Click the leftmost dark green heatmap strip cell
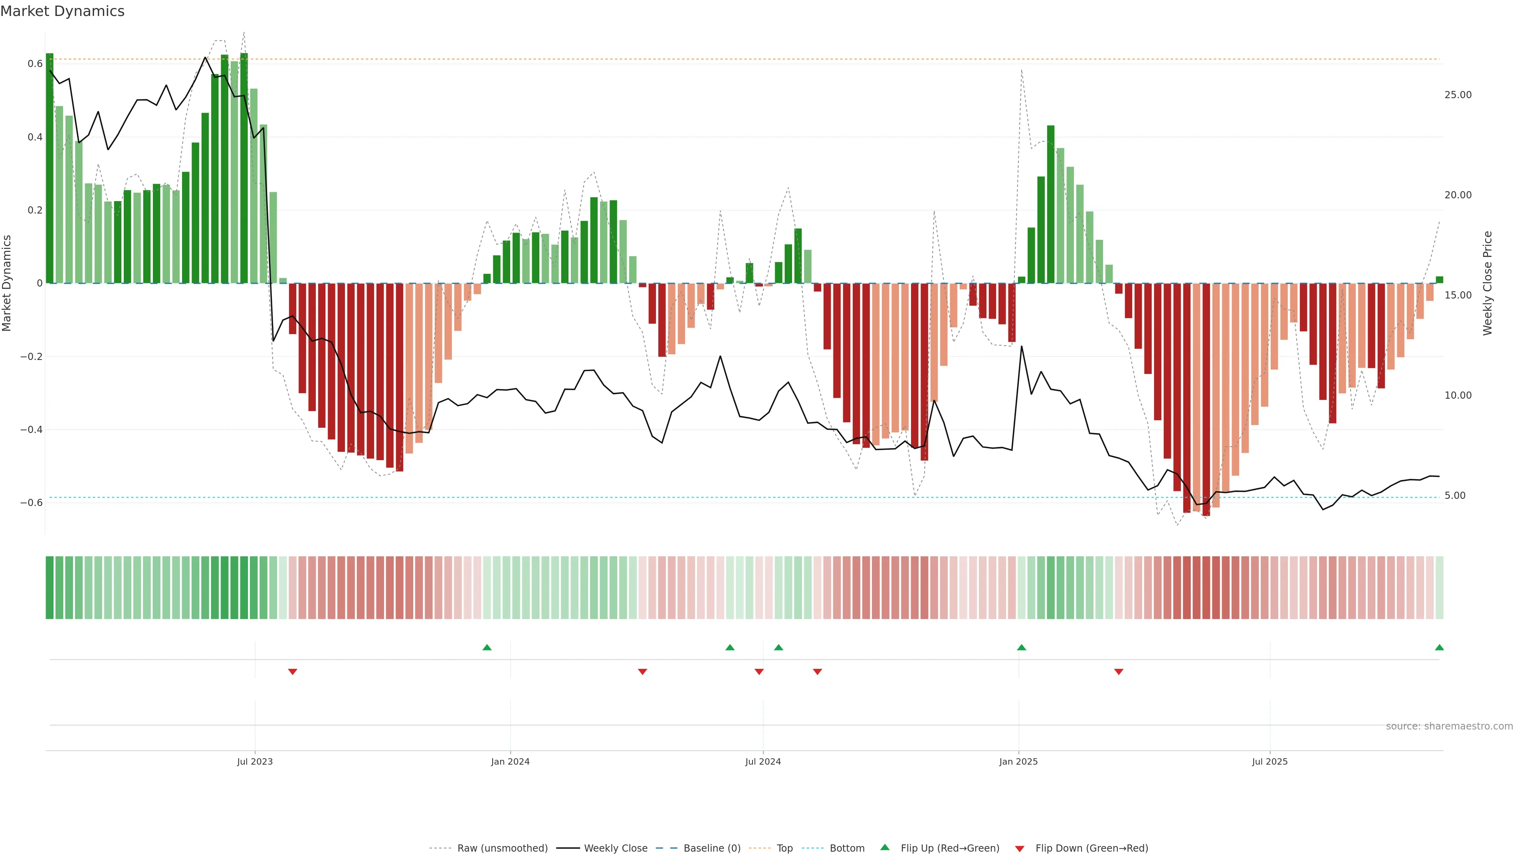Image resolution: width=1533 pixels, height=862 pixels. point(50,587)
